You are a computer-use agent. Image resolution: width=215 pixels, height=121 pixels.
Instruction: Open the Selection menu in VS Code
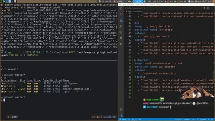(x=131, y=5)
